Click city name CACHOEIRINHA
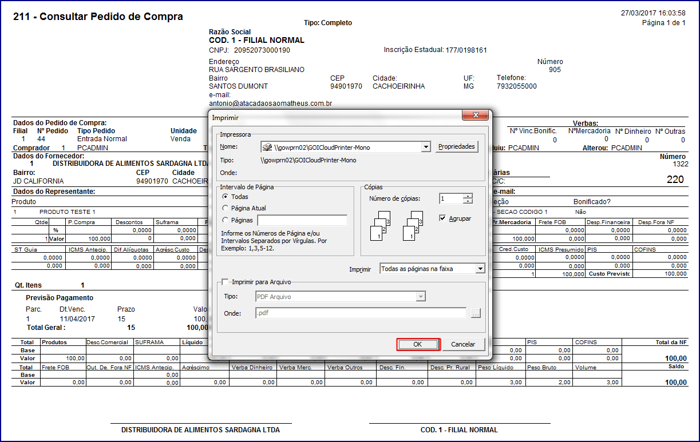Image resolution: width=700 pixels, height=442 pixels. [x=398, y=86]
